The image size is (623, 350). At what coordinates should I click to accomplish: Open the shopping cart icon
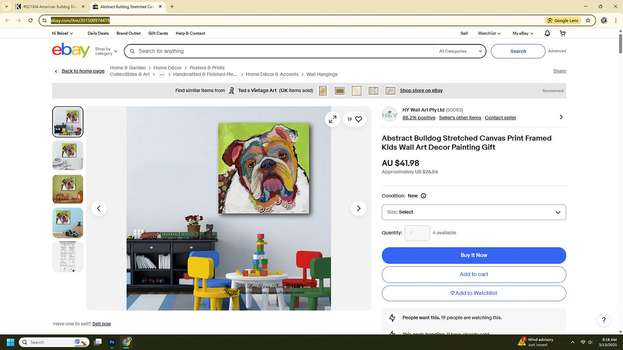(x=563, y=33)
